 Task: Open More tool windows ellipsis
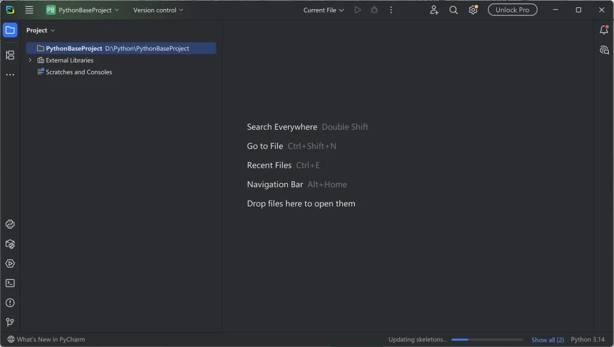(x=10, y=75)
